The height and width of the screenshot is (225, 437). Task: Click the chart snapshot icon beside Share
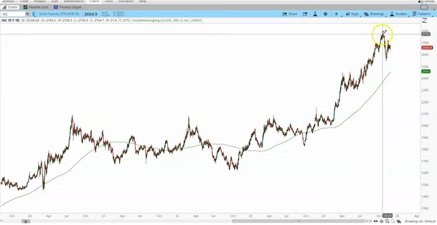(x=305, y=14)
